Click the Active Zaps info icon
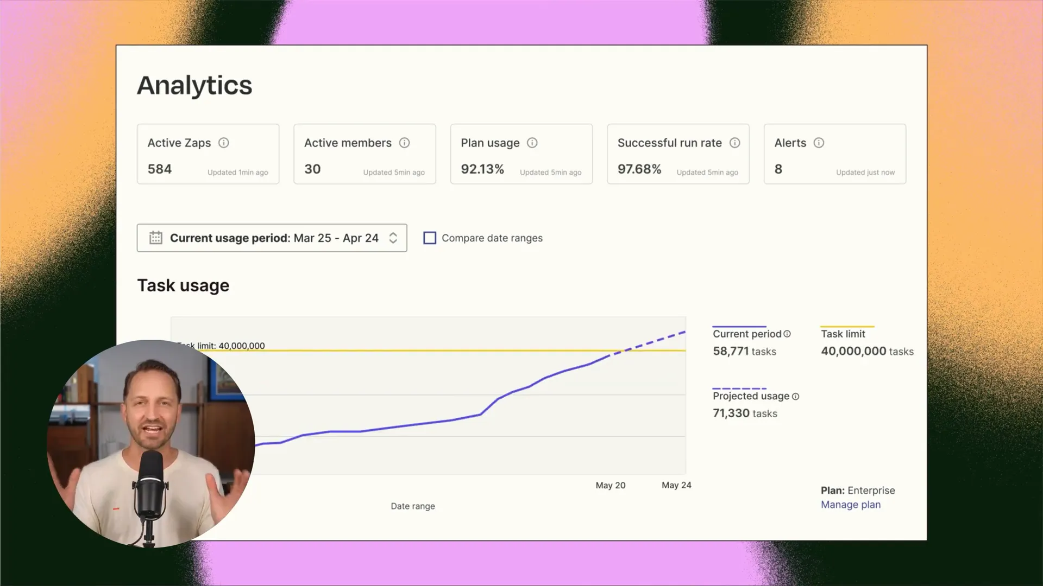This screenshot has width=1043, height=586. click(x=223, y=142)
